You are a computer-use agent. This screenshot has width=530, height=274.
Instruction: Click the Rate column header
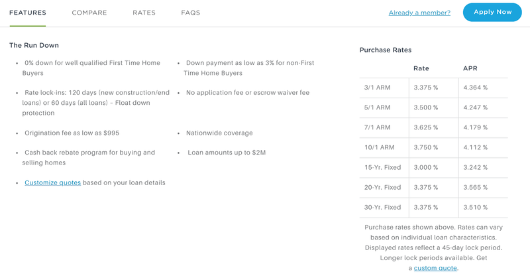pos(421,68)
